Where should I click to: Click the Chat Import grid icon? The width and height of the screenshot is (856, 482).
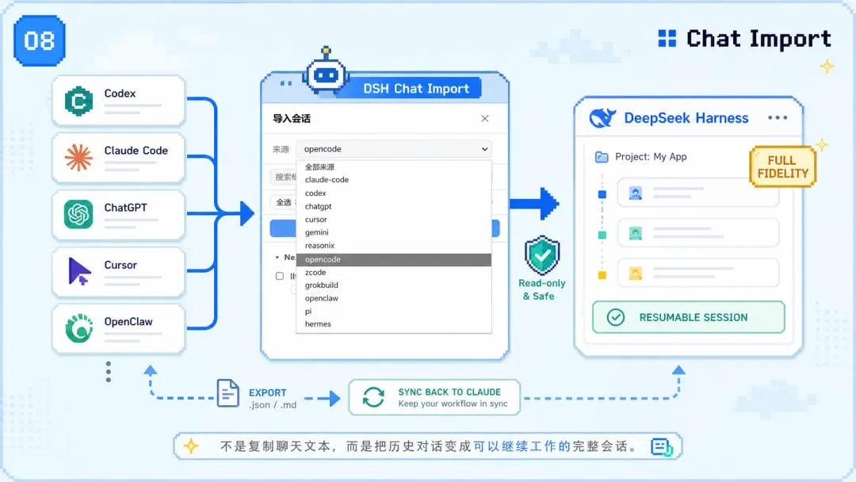pyautogui.click(x=667, y=39)
